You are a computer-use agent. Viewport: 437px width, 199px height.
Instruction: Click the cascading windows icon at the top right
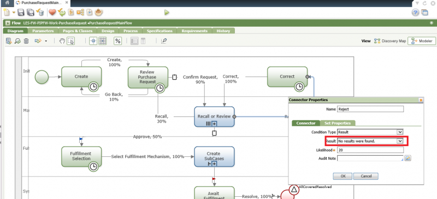(x=424, y=12)
